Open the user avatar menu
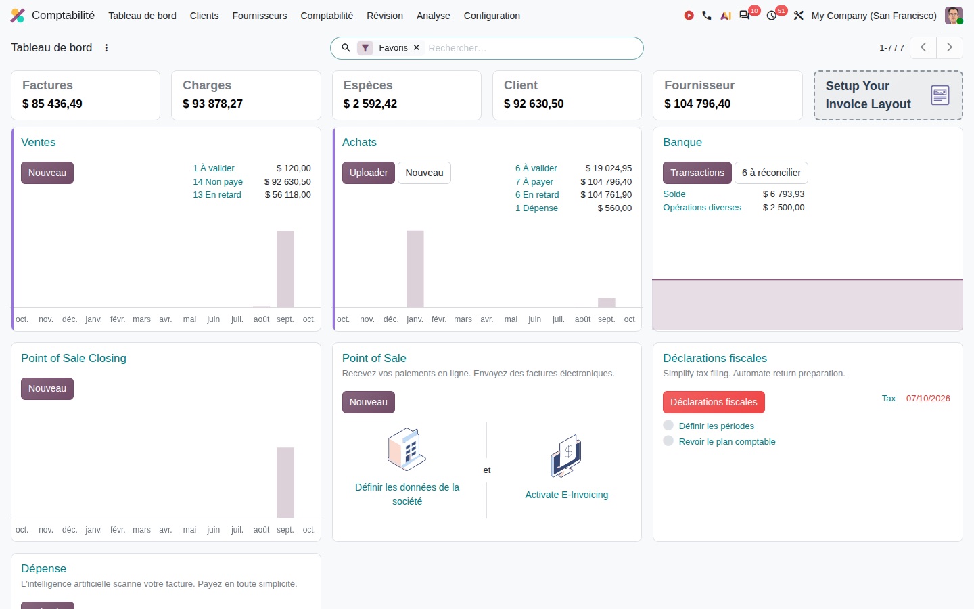The width and height of the screenshot is (974, 609). click(954, 15)
